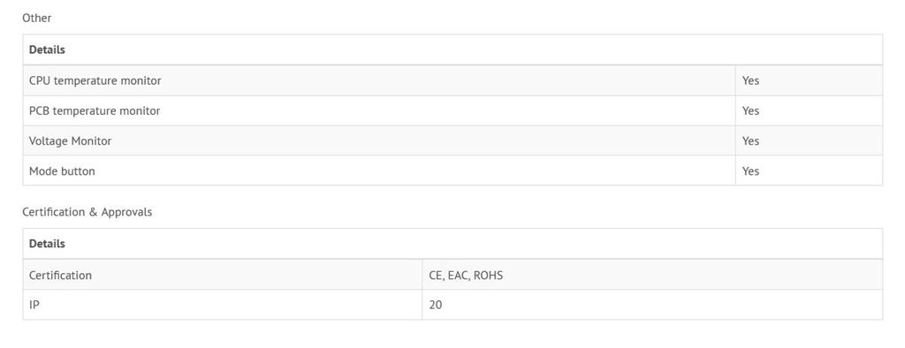This screenshot has width=905, height=348.
Task: Click the Yes value for CPU temperature monitor
Action: (750, 80)
